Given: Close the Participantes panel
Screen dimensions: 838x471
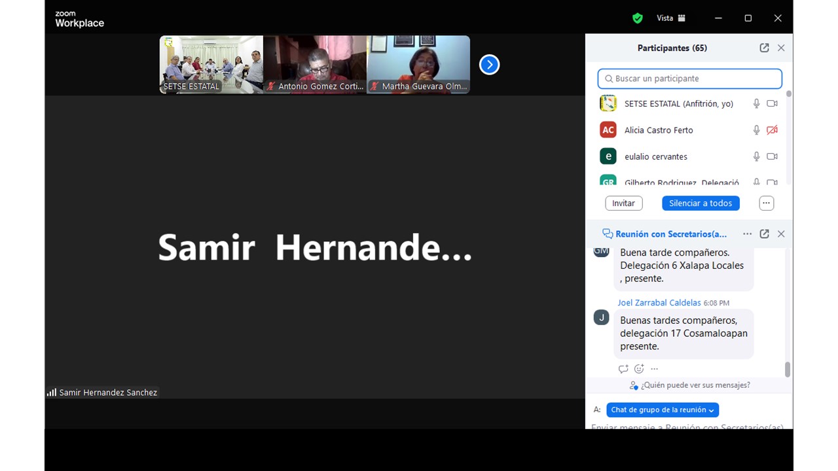Looking at the screenshot, I should (781, 48).
